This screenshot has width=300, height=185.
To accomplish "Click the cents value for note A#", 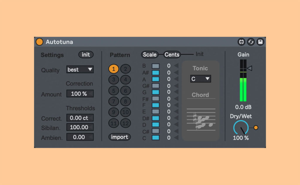I will 169,73.
